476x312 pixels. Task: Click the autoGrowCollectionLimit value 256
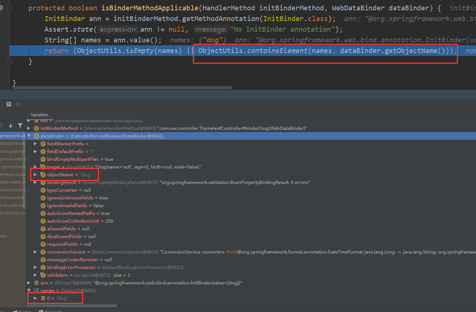[109, 221]
